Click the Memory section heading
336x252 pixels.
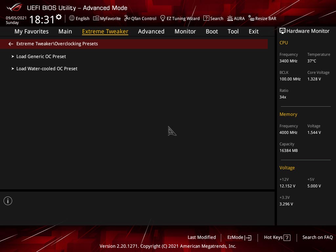(288, 114)
